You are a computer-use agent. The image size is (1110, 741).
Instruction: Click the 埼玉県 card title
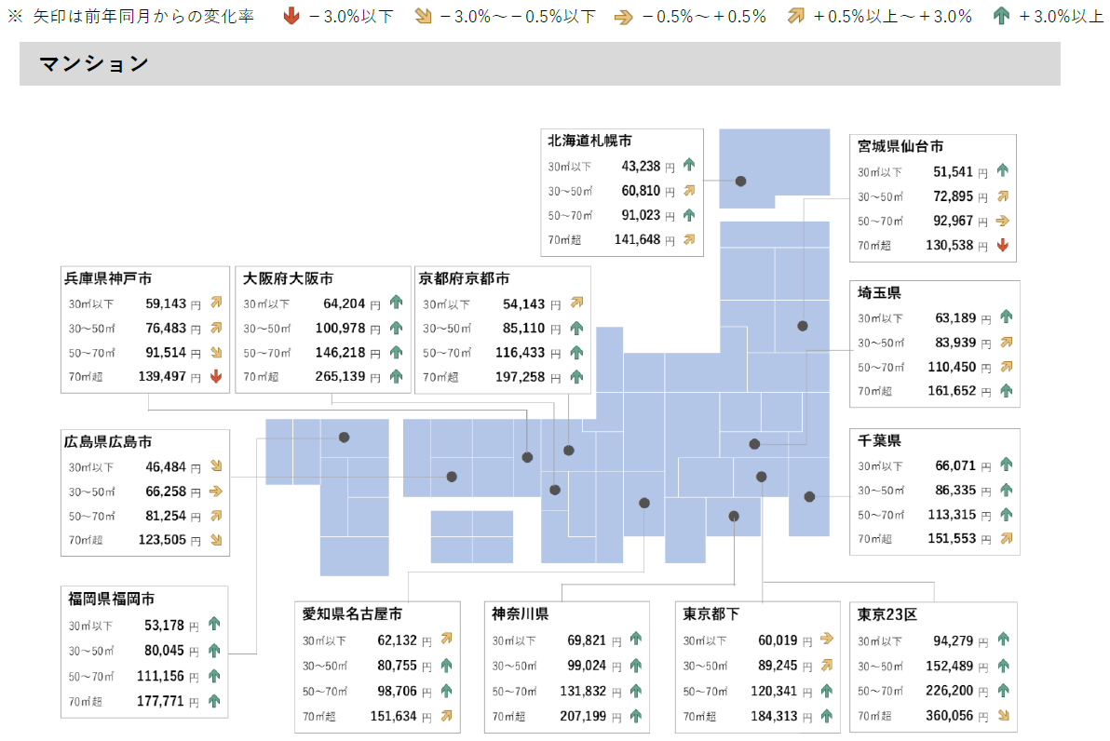coord(879,293)
